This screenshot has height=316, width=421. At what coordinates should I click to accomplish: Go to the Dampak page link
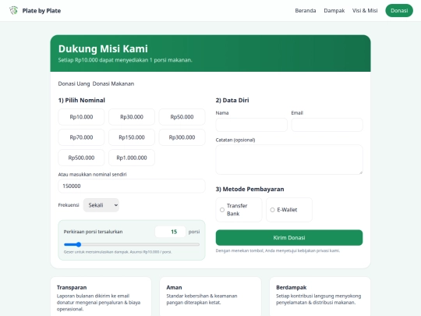(334, 10)
